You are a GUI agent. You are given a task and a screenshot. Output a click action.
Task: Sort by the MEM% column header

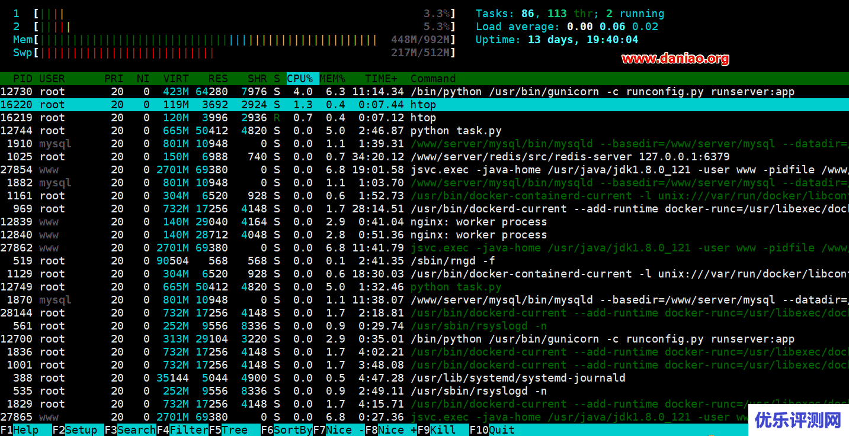pos(332,79)
